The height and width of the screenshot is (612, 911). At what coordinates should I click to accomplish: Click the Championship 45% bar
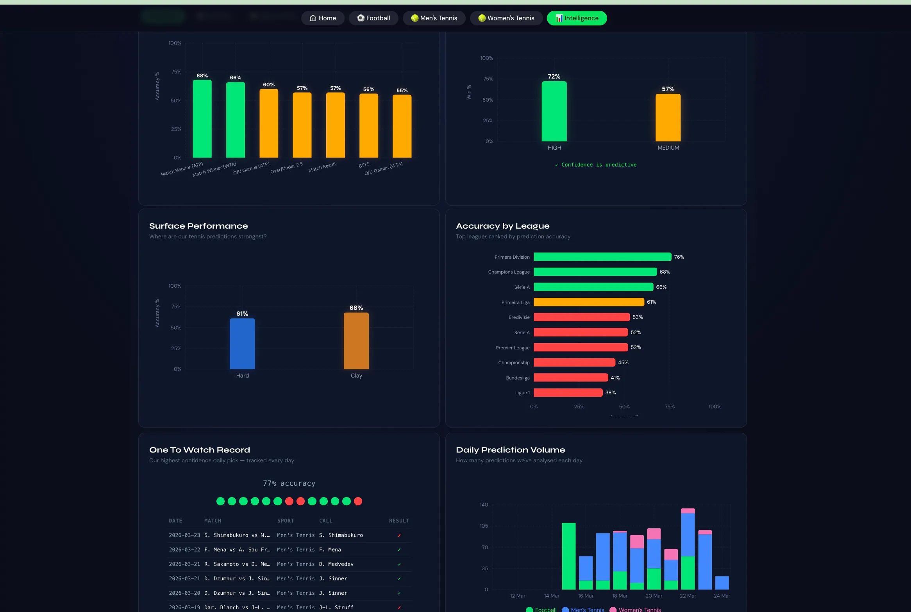point(575,363)
